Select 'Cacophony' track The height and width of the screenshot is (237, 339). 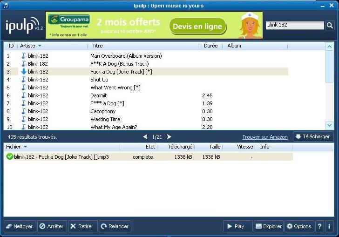103,111
